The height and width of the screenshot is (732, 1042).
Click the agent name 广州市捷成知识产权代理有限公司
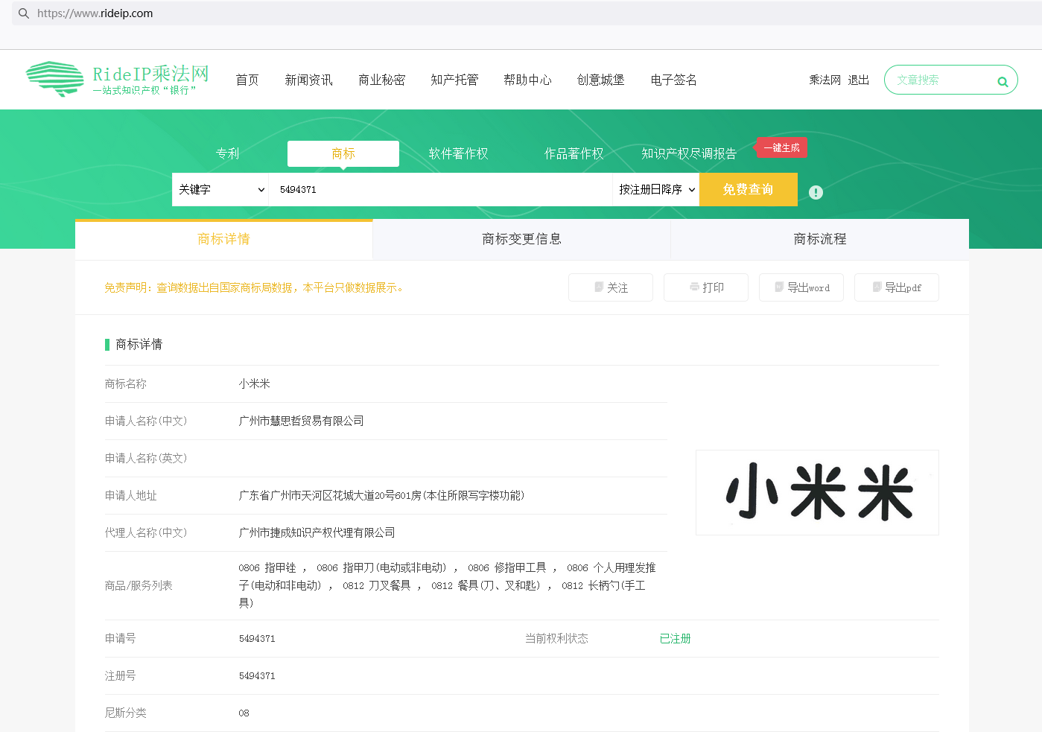[x=317, y=533]
